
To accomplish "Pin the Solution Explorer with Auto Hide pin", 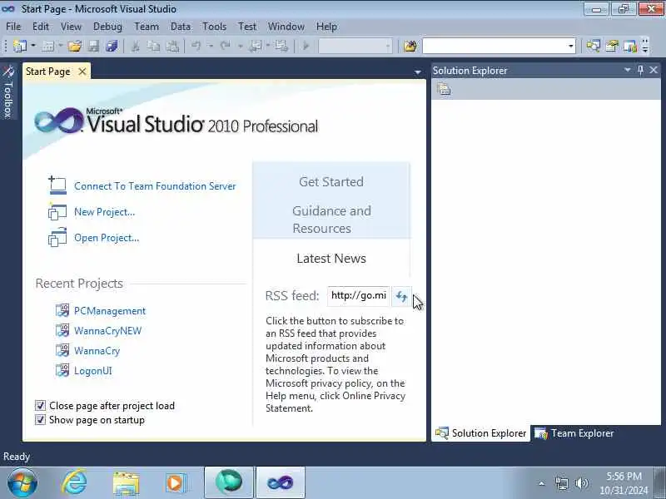I will (640, 70).
